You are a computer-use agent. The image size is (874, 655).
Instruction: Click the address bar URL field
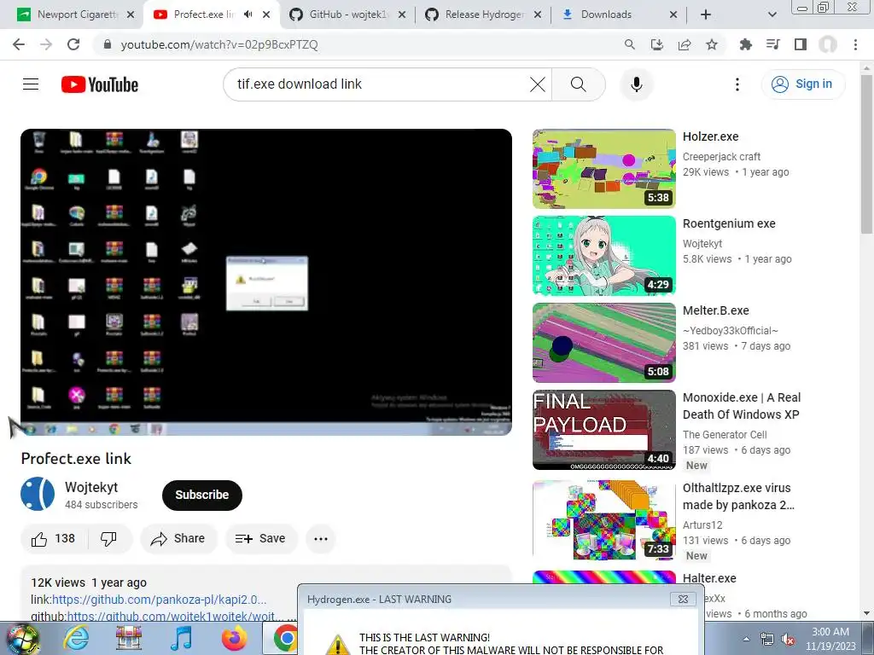(357, 44)
